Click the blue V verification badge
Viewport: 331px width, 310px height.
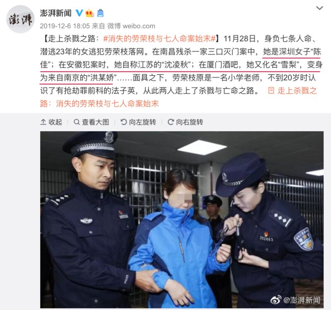point(79,13)
